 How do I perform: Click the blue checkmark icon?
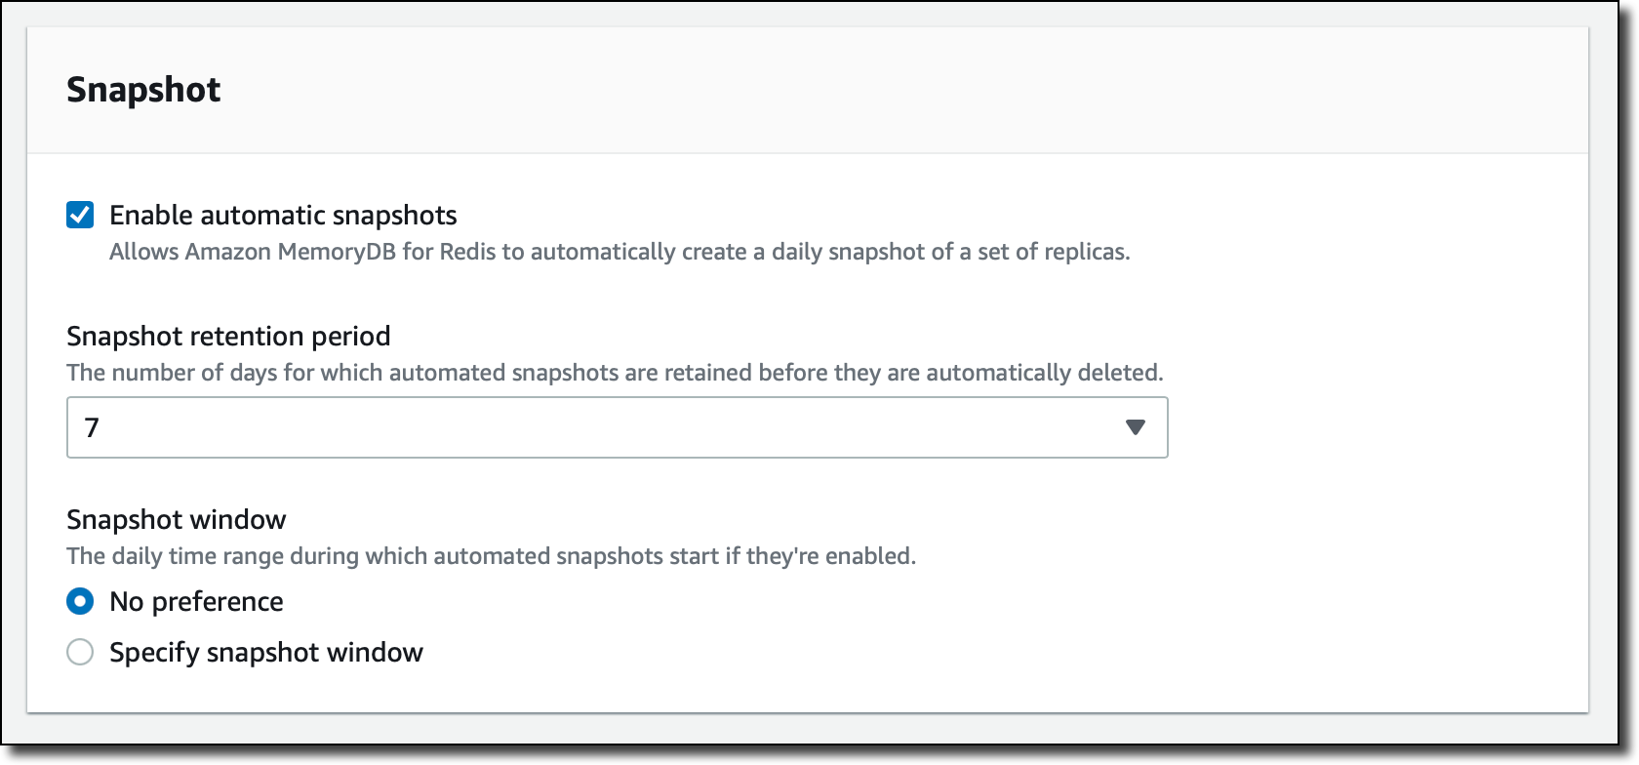80,215
